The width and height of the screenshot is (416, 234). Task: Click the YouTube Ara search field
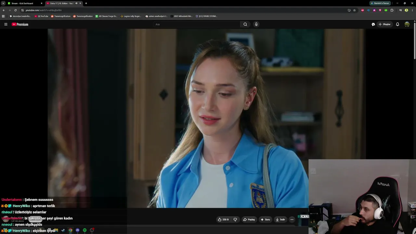197,24
